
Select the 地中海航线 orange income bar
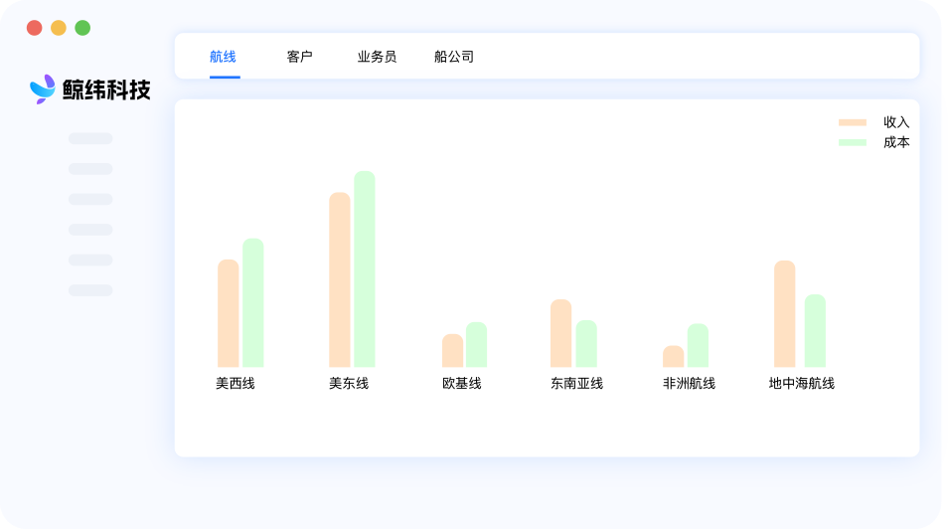tap(784, 314)
